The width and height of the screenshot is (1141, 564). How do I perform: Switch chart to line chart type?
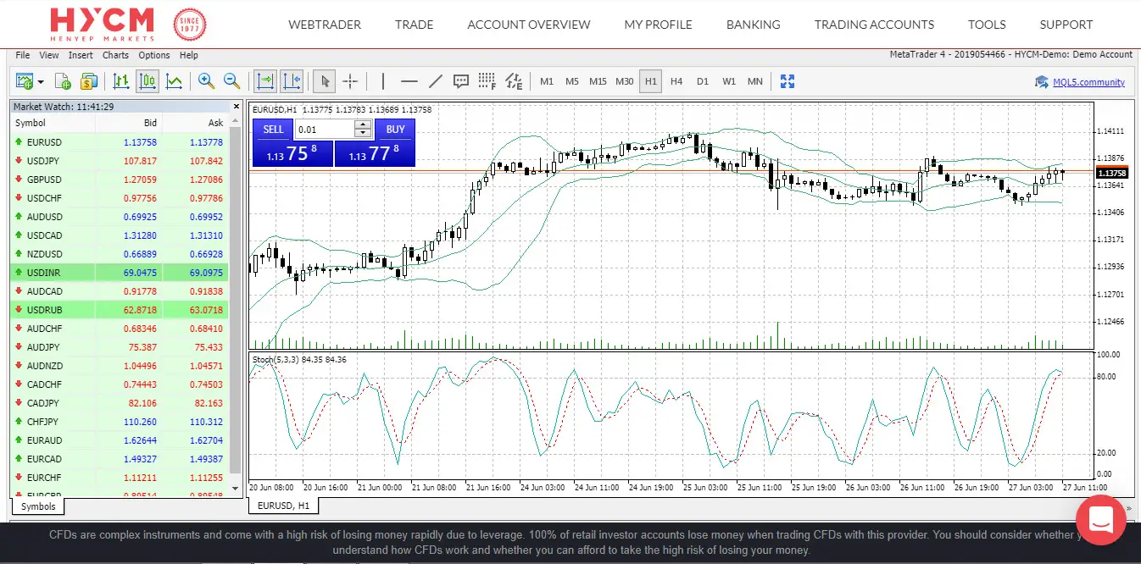[x=174, y=81]
